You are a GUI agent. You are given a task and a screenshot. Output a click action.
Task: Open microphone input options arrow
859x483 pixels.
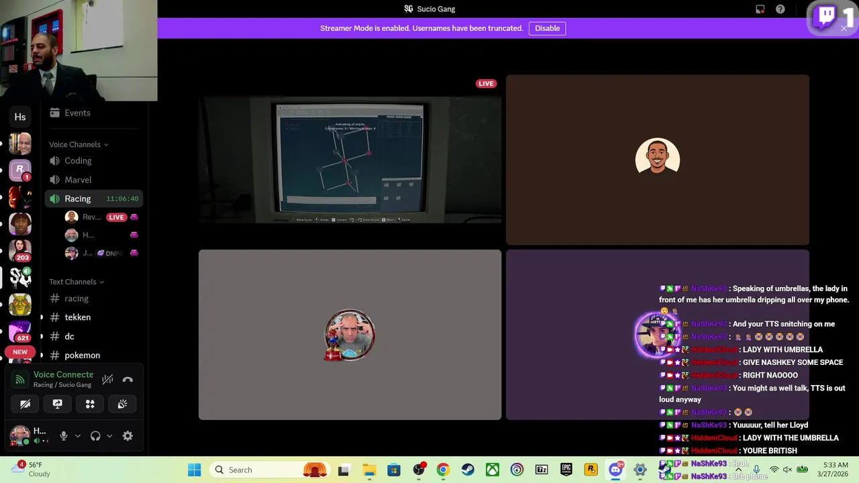tap(78, 436)
